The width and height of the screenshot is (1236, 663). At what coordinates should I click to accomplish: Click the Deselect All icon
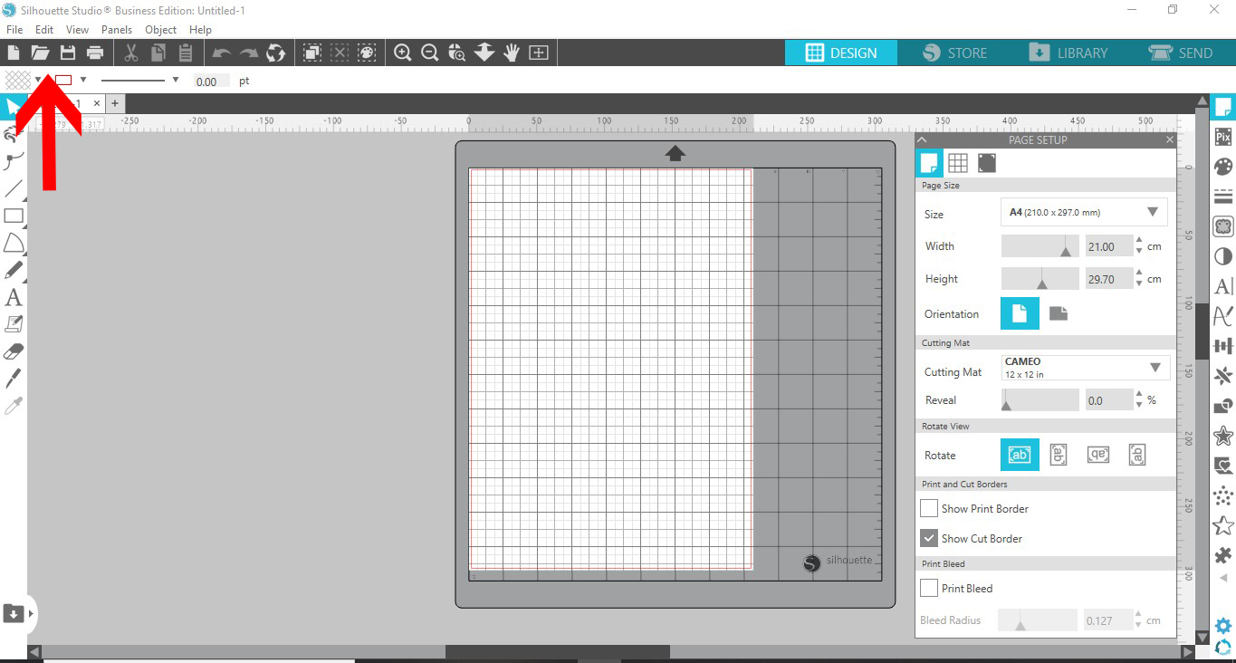click(340, 53)
